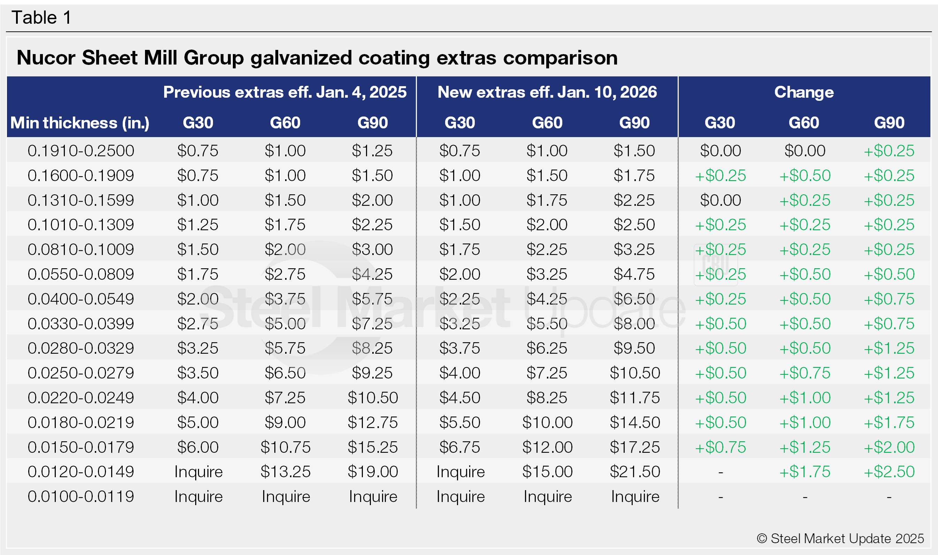Select the +$2.50 change value
The height and width of the screenshot is (555, 938).
click(889, 472)
